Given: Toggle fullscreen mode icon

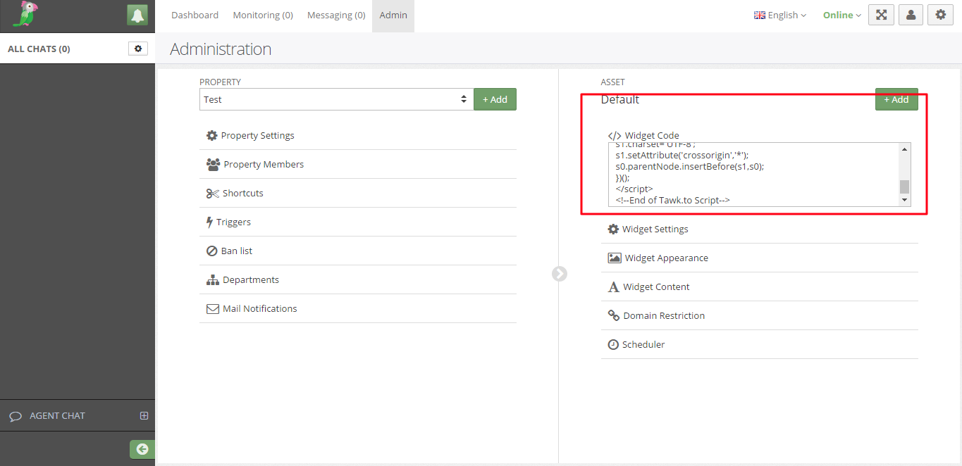Looking at the screenshot, I should click(x=881, y=15).
